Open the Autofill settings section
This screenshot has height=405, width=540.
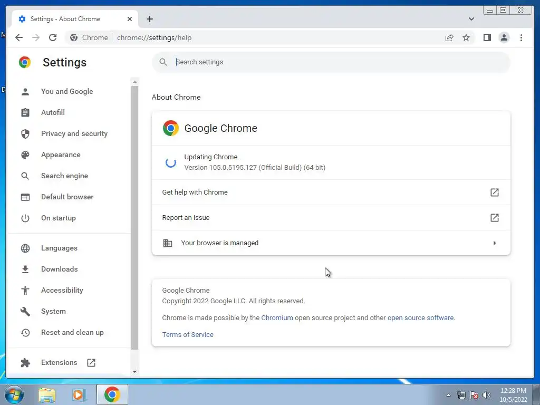pyautogui.click(x=53, y=112)
